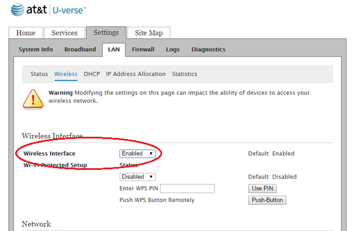Open the WPS status Disabled dropdown
Image resolution: width=364 pixels, height=231 pixels.
138,177
